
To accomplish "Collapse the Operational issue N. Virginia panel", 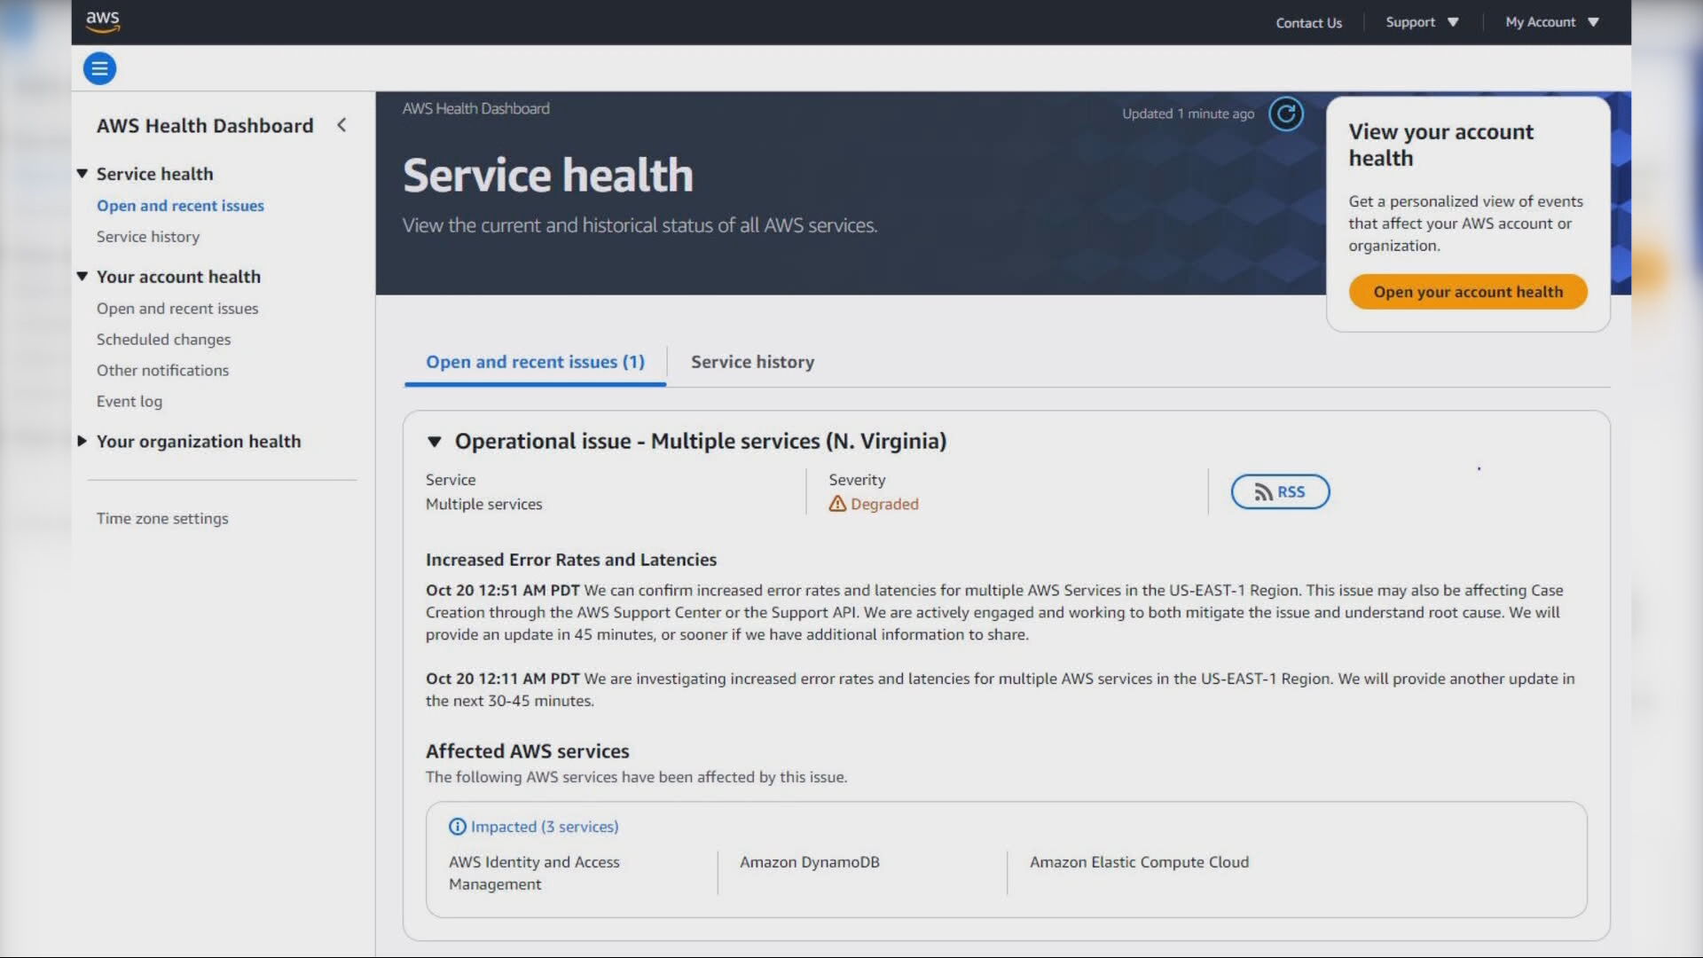I will tap(435, 442).
